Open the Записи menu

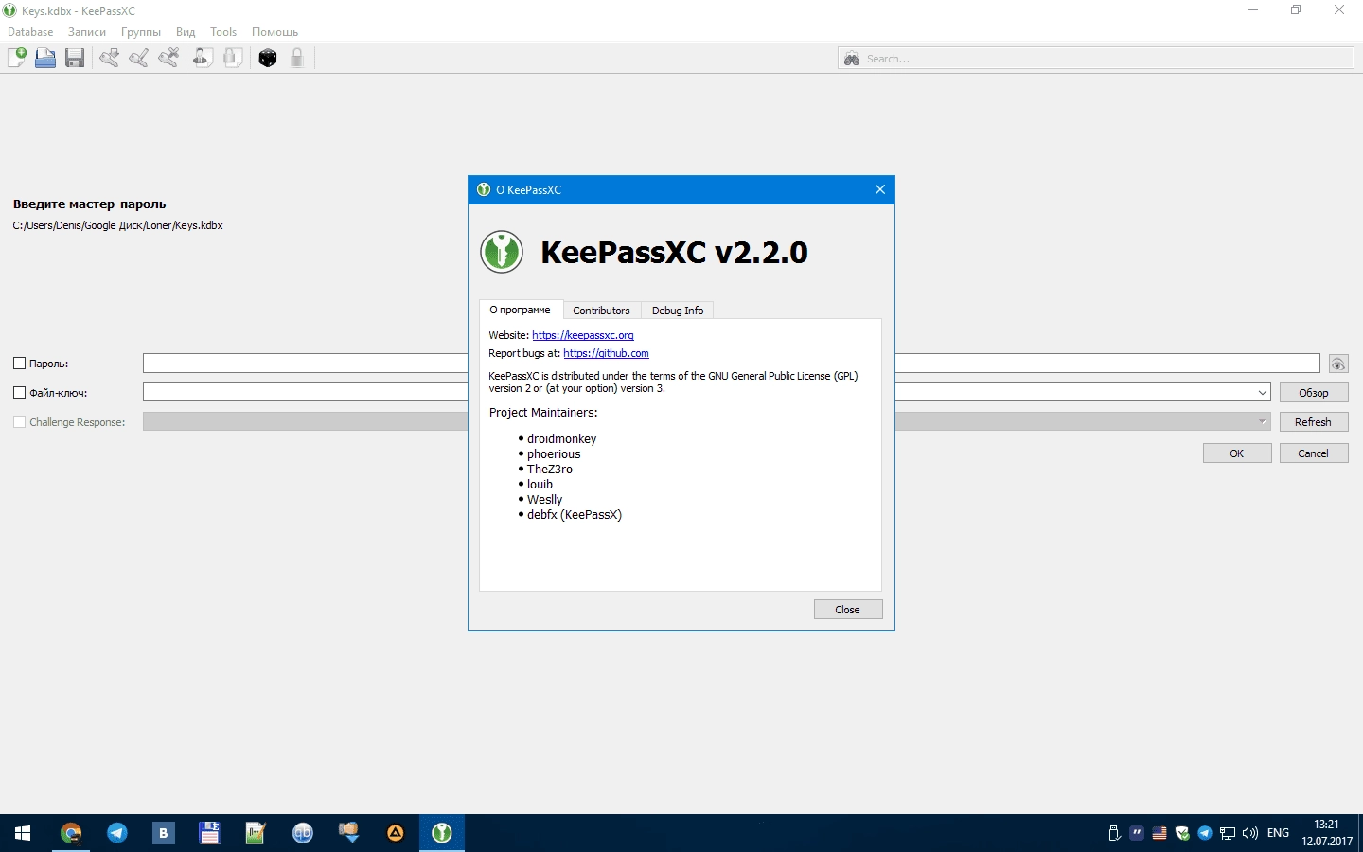pos(87,32)
